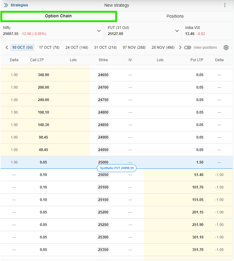Select the 28 NOV (49d) expiry

(x=163, y=48)
